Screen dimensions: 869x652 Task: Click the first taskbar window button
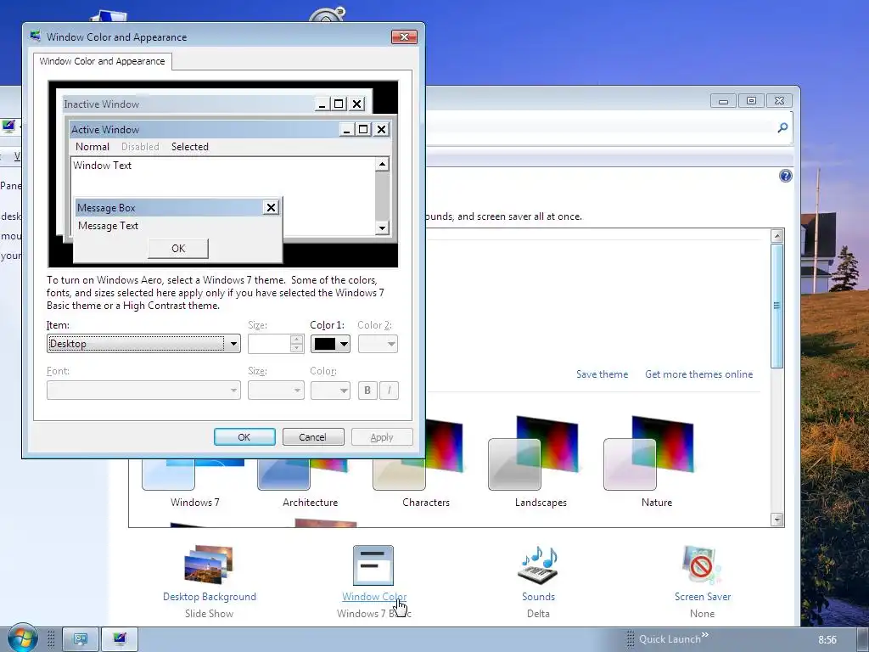(x=81, y=639)
